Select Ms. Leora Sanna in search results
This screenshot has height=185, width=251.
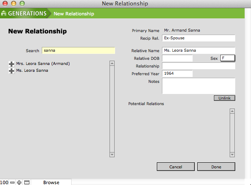pos(32,70)
